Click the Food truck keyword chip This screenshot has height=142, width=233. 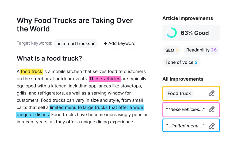(x=179, y=93)
